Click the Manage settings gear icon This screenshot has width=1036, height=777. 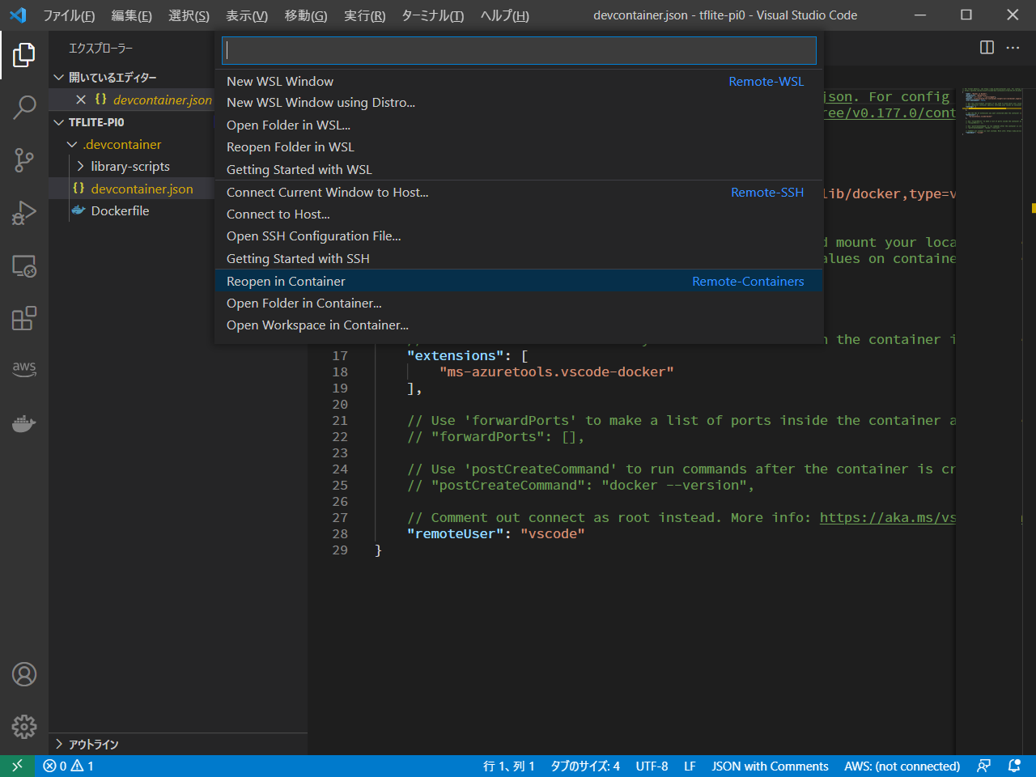pos(24,726)
